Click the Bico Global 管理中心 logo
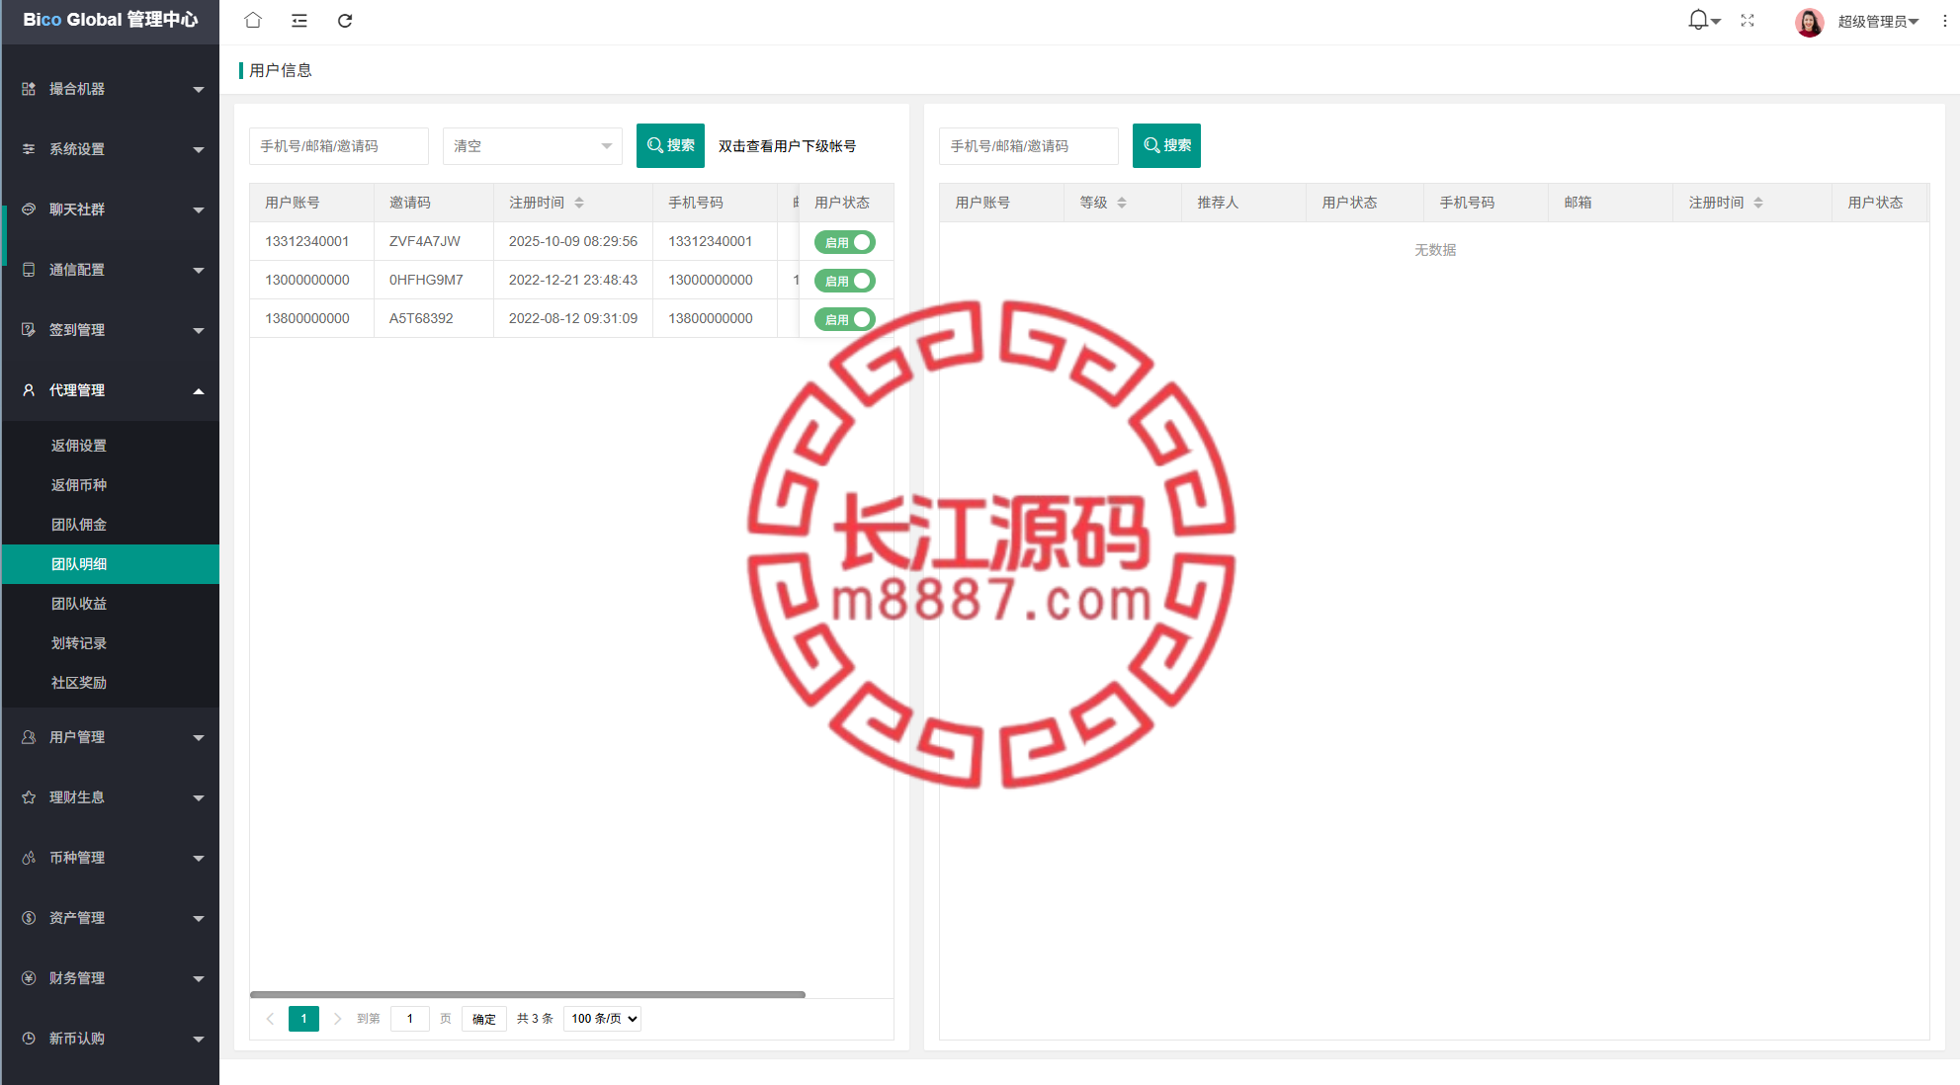This screenshot has width=1960, height=1085. tap(111, 20)
